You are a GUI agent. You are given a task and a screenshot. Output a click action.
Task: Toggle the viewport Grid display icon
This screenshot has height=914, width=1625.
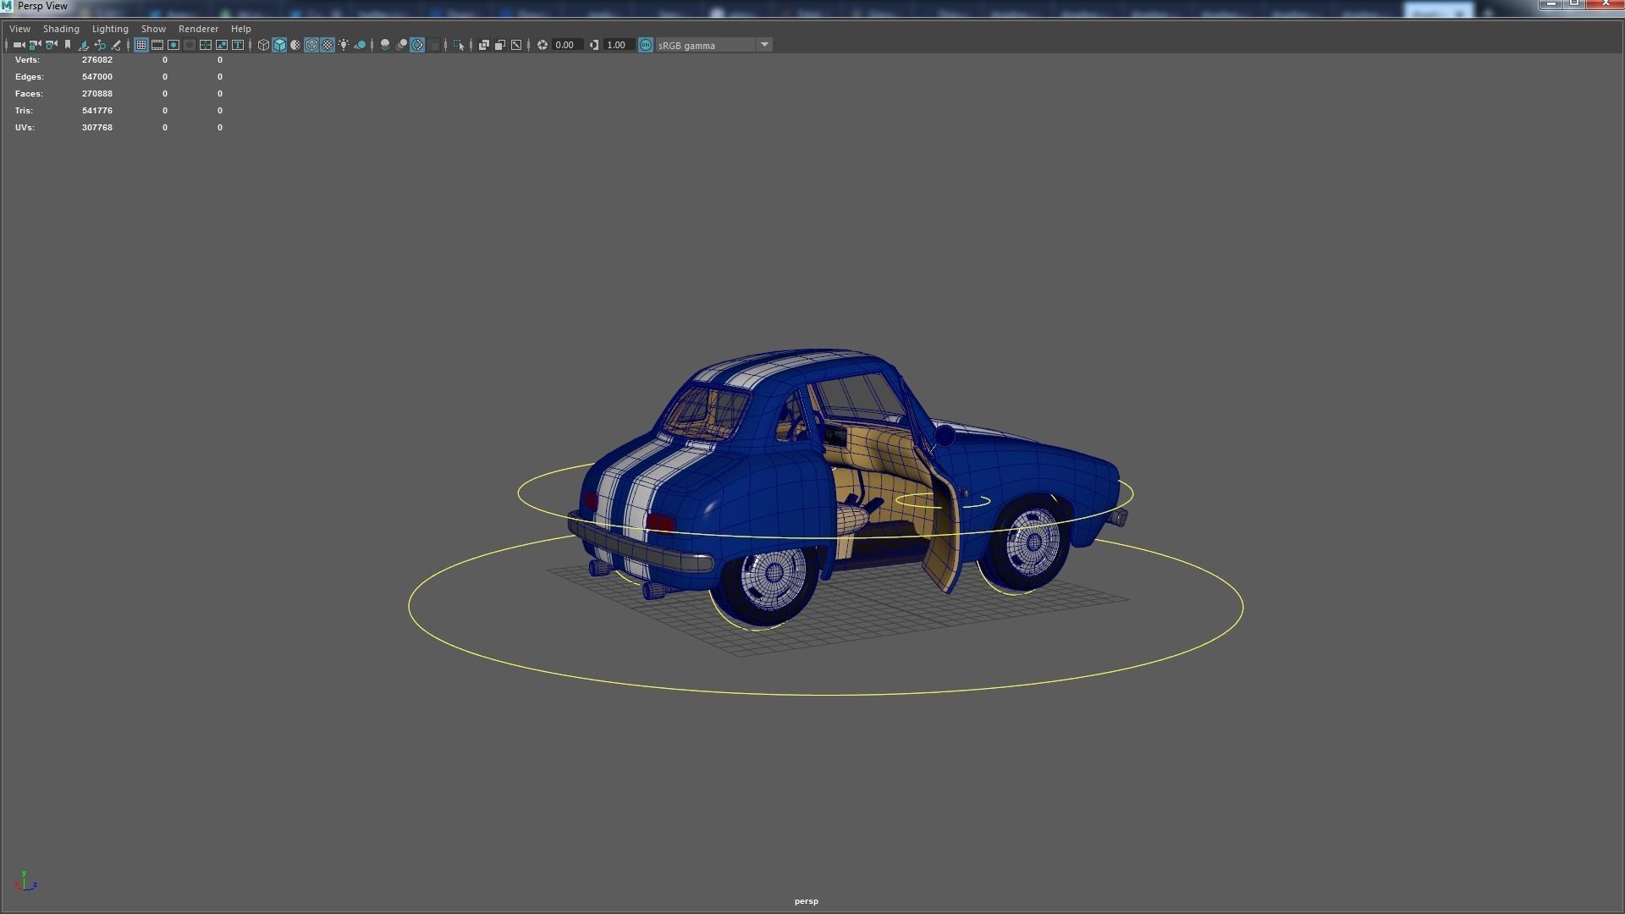pos(141,45)
